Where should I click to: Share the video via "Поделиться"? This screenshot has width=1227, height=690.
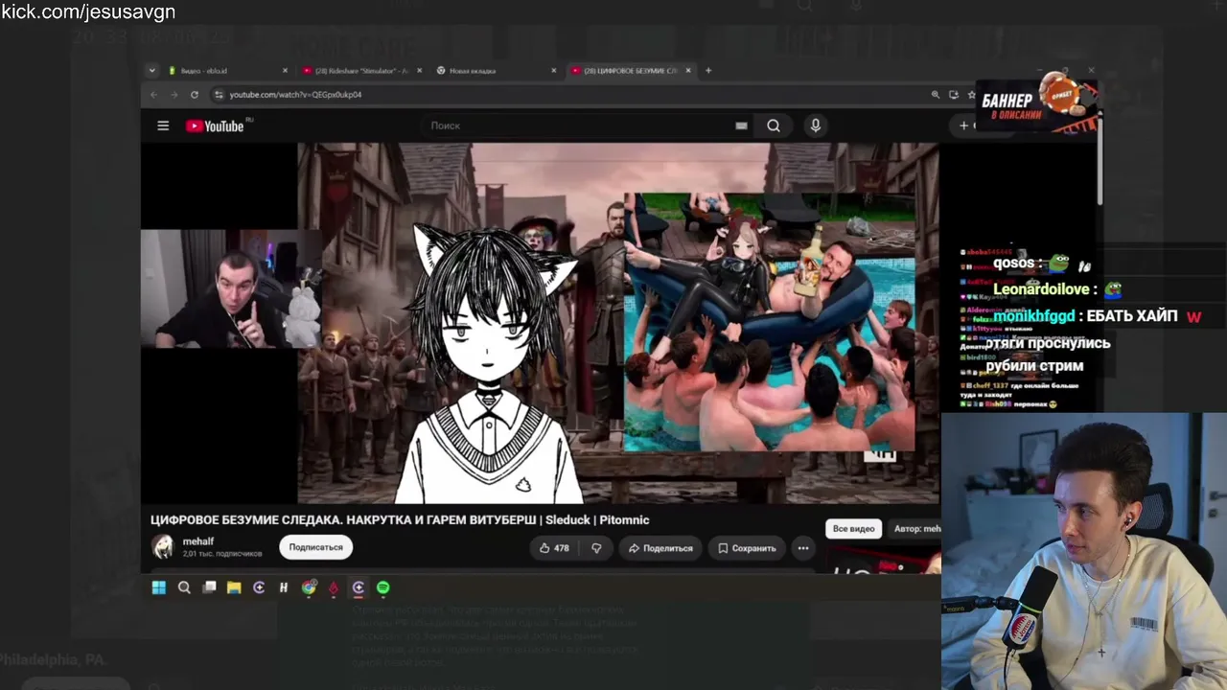coord(660,548)
